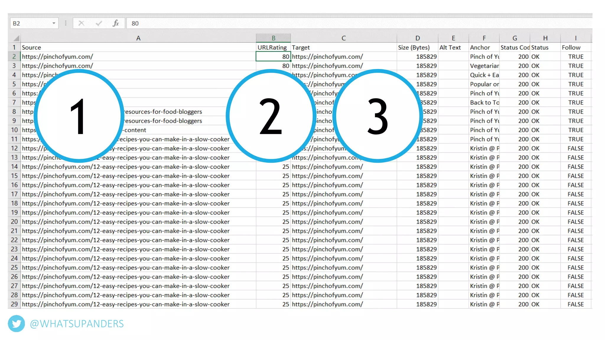This screenshot has width=605, height=340.
Task: Click the formula bar dots handle
Action: coord(66,23)
